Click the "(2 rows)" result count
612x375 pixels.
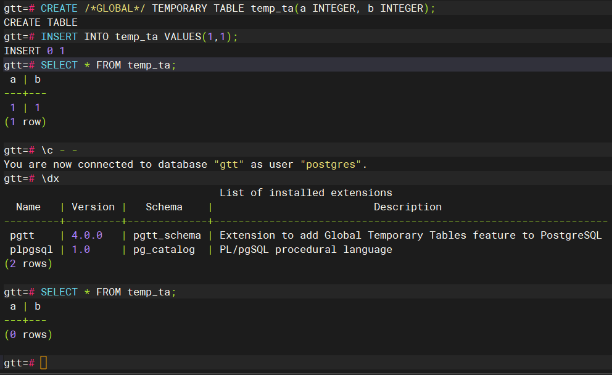pos(28,264)
